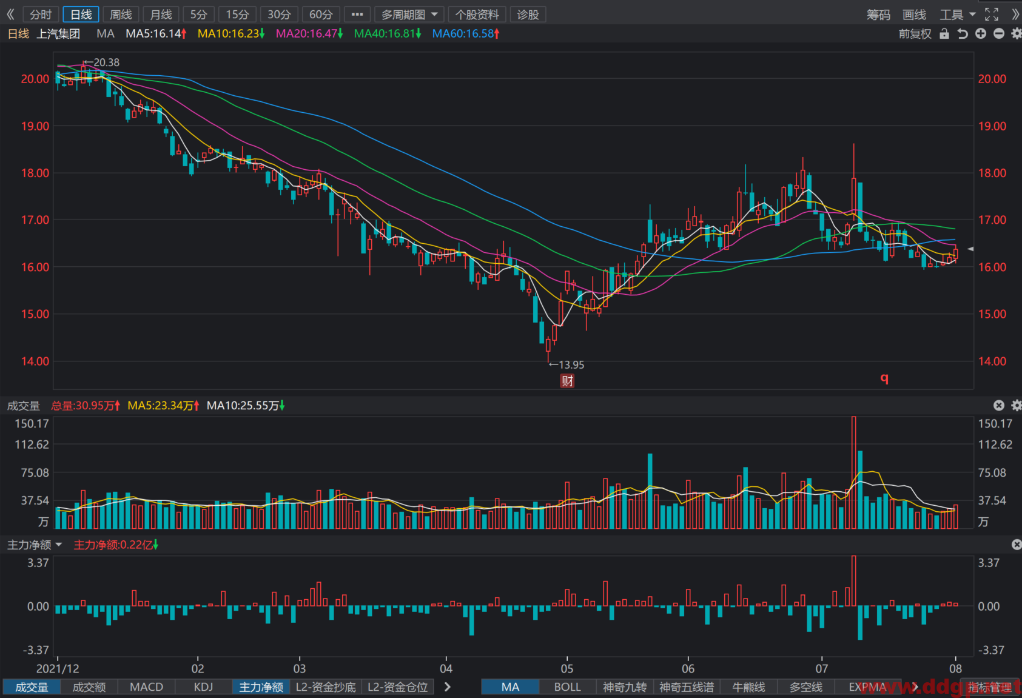Zoom in chart with the plus circle icon
Viewport: 1022px width, 698px height.
[x=981, y=34]
